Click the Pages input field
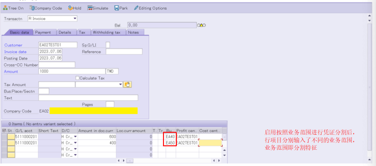The height and width of the screenshot is (166, 376). point(110,104)
